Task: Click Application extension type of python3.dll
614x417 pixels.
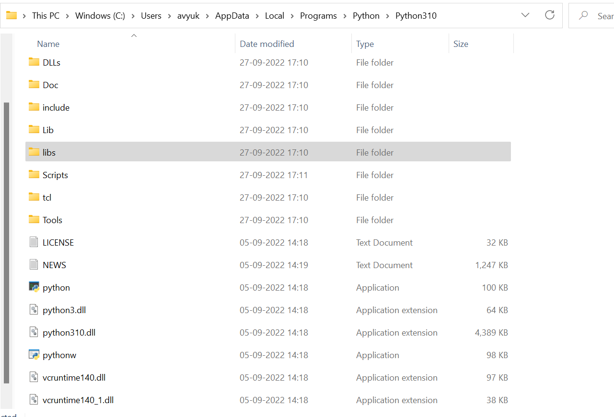Action: point(397,310)
